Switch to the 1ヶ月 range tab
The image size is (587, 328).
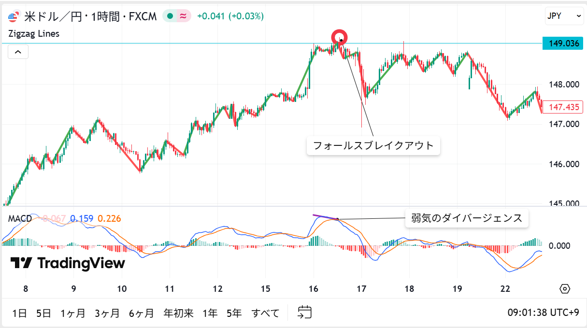coord(73,313)
